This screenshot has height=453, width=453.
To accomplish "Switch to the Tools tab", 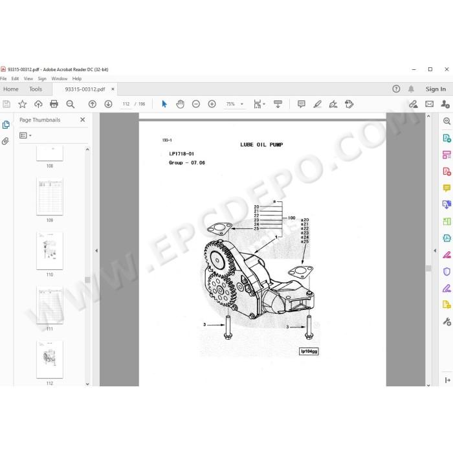I will (x=36, y=89).
